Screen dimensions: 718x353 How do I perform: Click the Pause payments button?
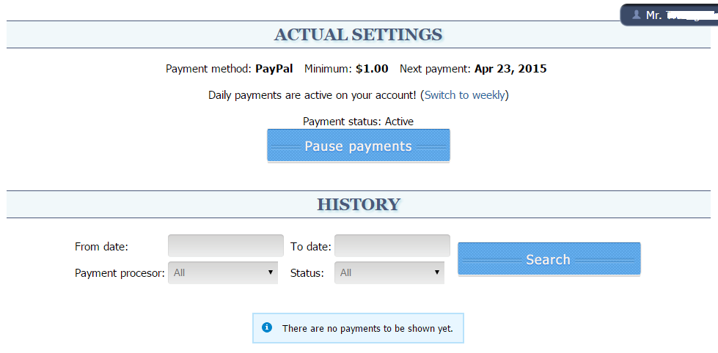(359, 146)
